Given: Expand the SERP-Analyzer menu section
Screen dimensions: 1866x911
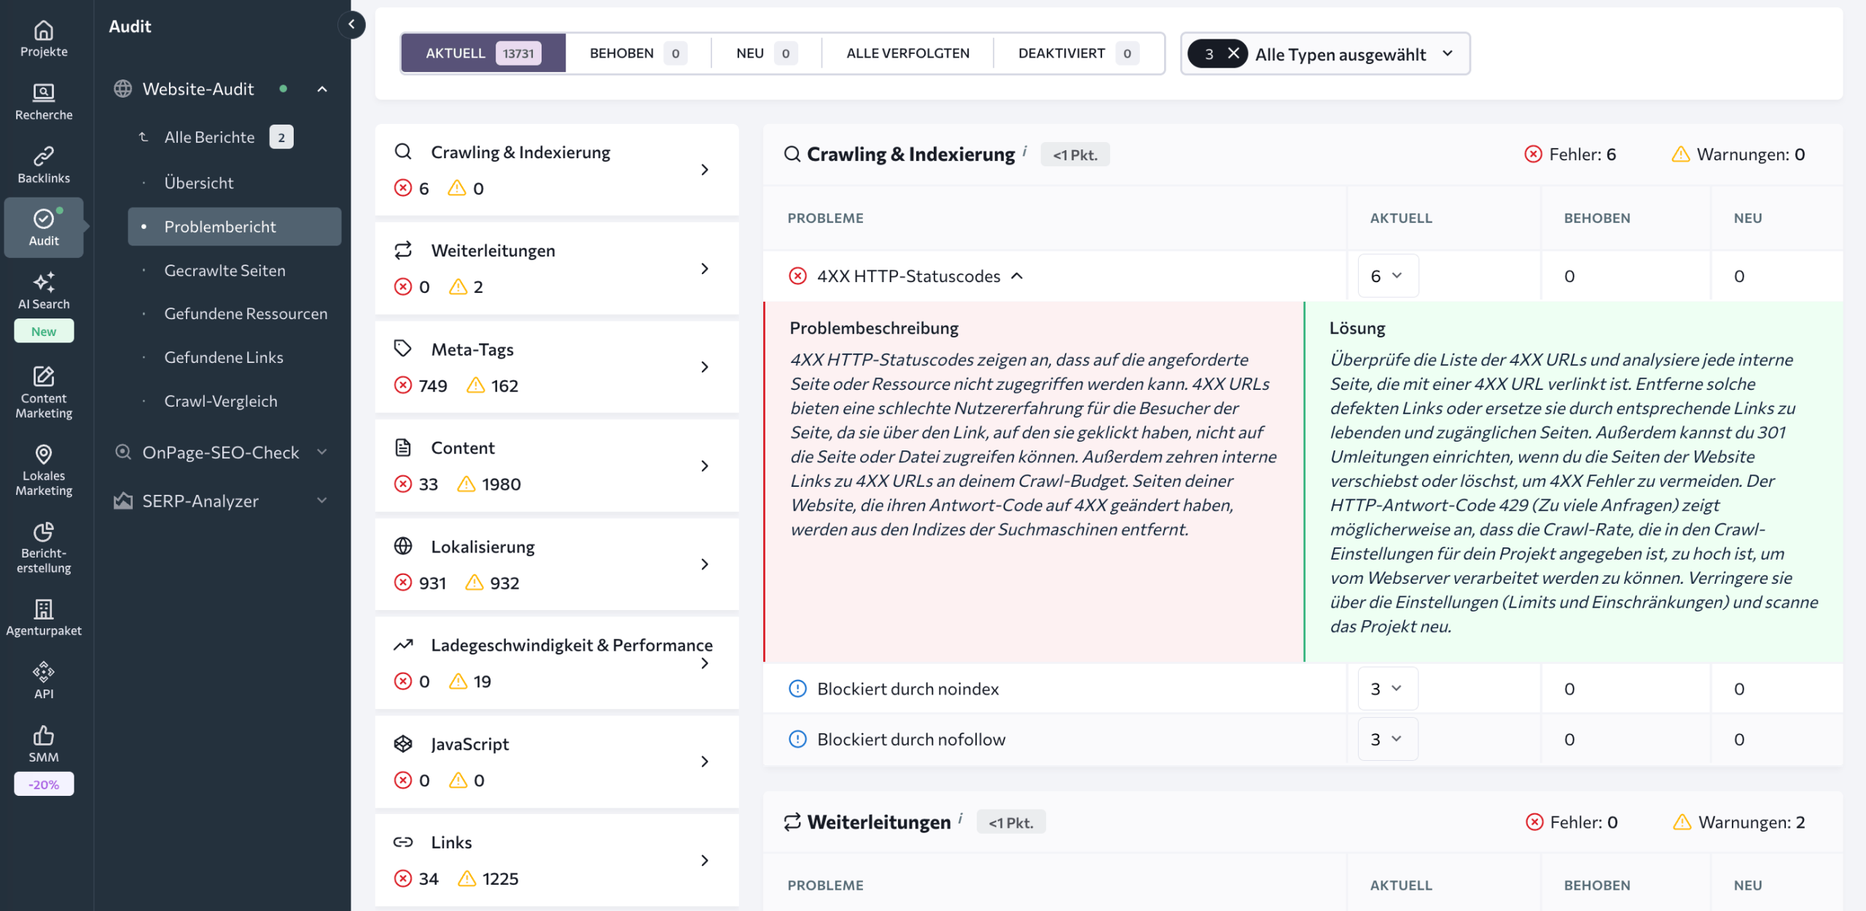Looking at the screenshot, I should click(322, 501).
